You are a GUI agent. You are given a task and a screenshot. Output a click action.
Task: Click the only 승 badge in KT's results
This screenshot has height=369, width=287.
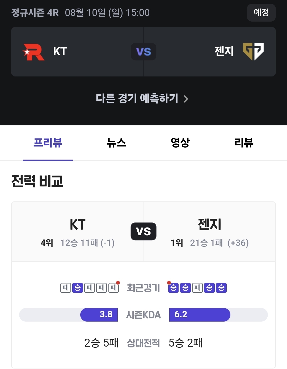coord(78,288)
